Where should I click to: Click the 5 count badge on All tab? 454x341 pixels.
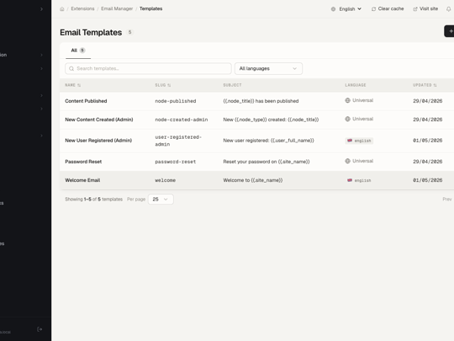[x=82, y=51]
